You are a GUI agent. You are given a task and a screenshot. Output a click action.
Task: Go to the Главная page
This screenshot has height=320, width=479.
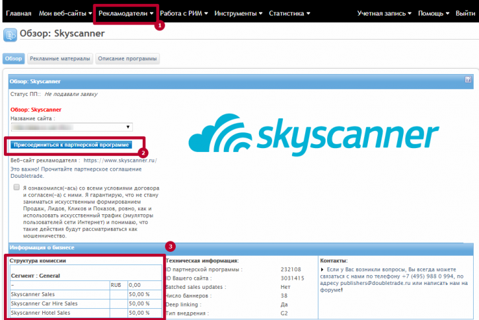coord(18,13)
